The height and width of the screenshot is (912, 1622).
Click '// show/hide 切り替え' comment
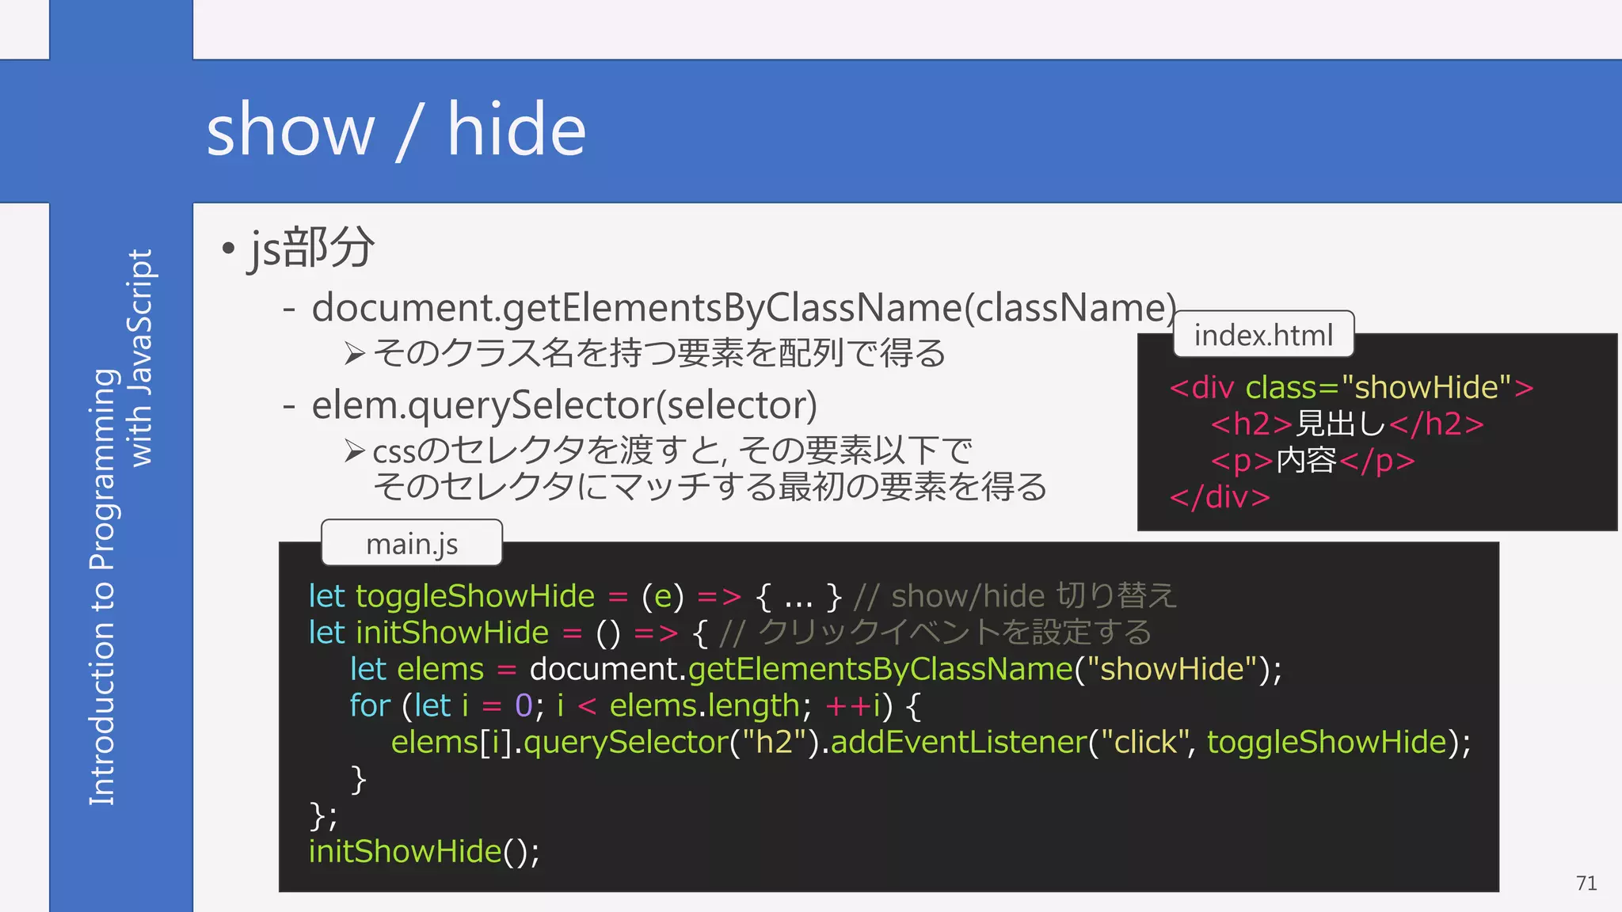click(1015, 596)
